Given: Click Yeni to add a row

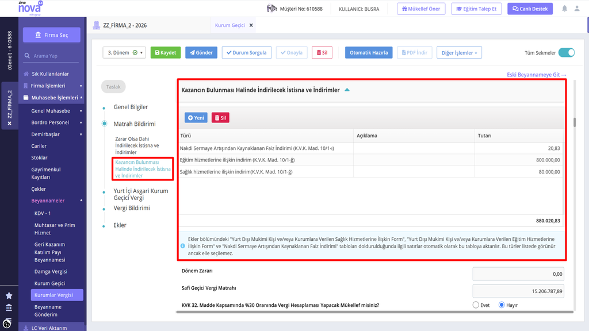Looking at the screenshot, I should (x=196, y=118).
